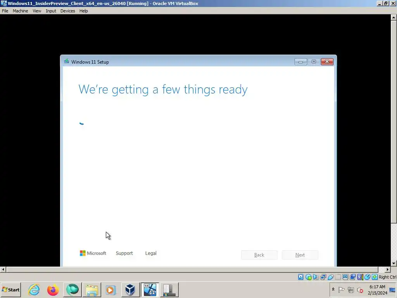397x298 pixels.
Task: Toggle the mouse integration status icon
Action: click(368, 277)
